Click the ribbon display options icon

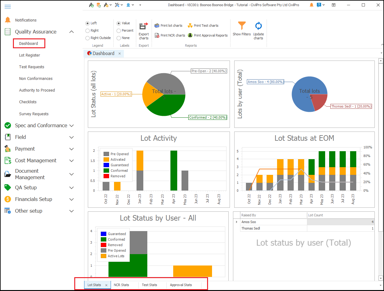coord(334,5)
